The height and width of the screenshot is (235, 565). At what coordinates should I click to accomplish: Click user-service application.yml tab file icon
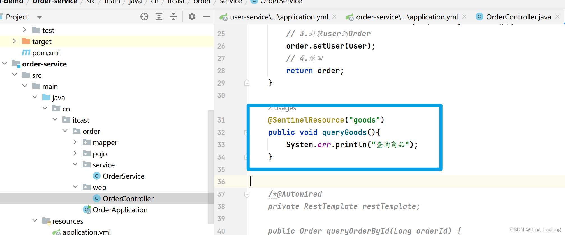coord(224,17)
